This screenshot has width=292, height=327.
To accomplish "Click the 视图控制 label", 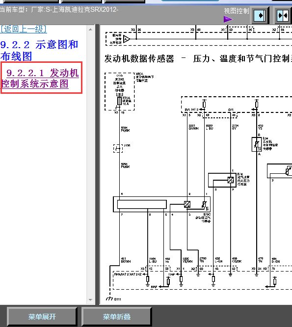I will click(x=237, y=11).
